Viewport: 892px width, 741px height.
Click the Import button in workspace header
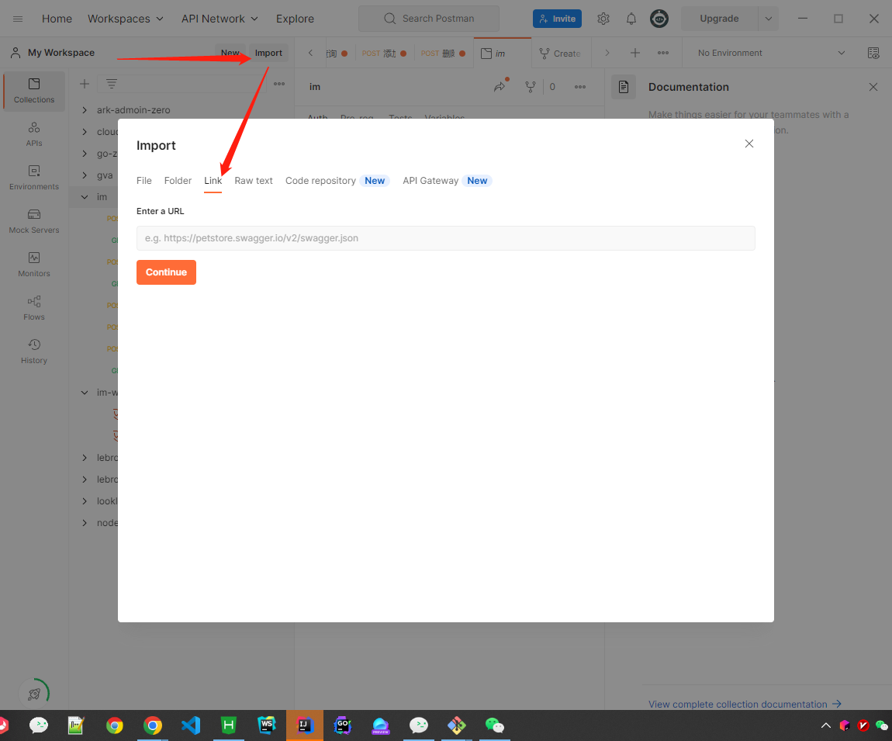click(268, 53)
